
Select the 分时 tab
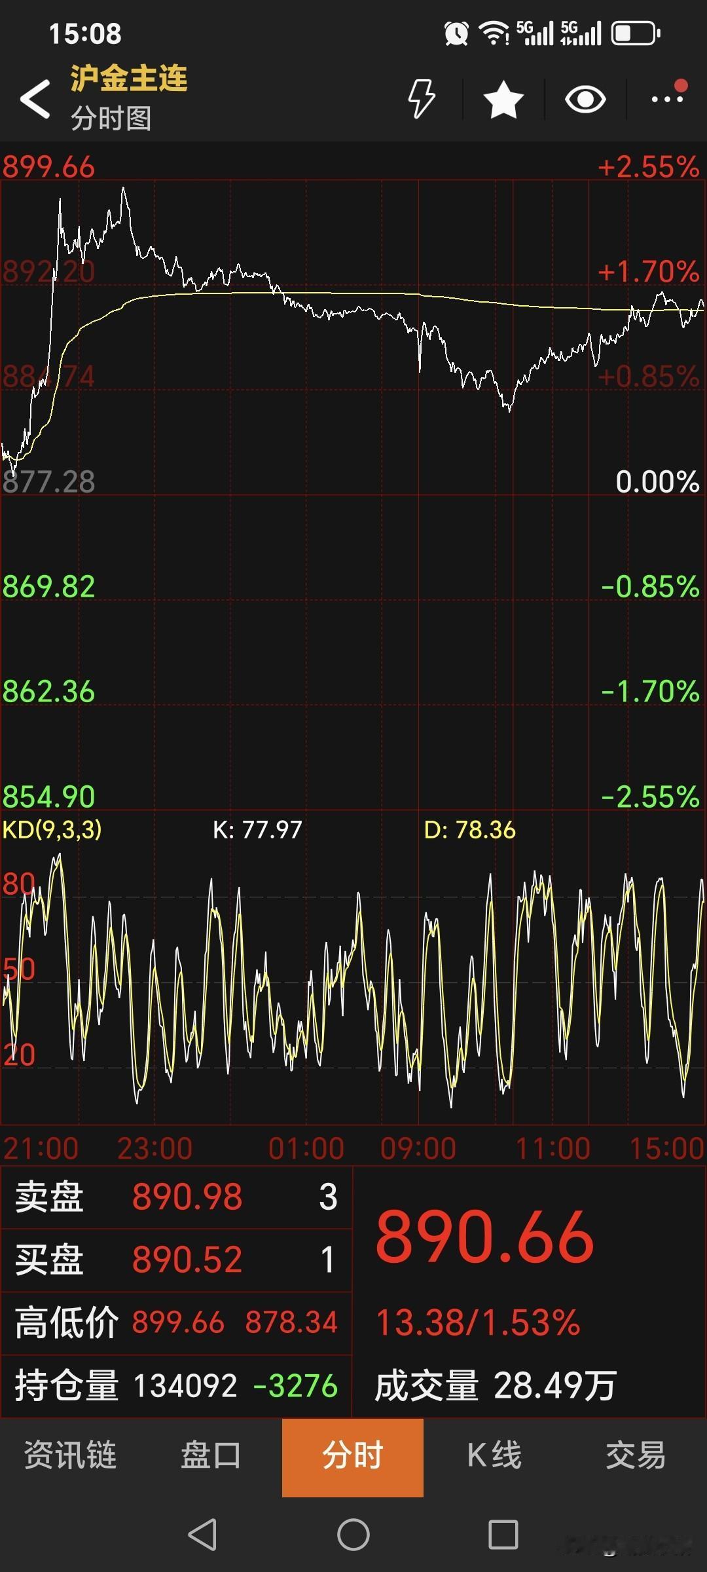point(353,1457)
